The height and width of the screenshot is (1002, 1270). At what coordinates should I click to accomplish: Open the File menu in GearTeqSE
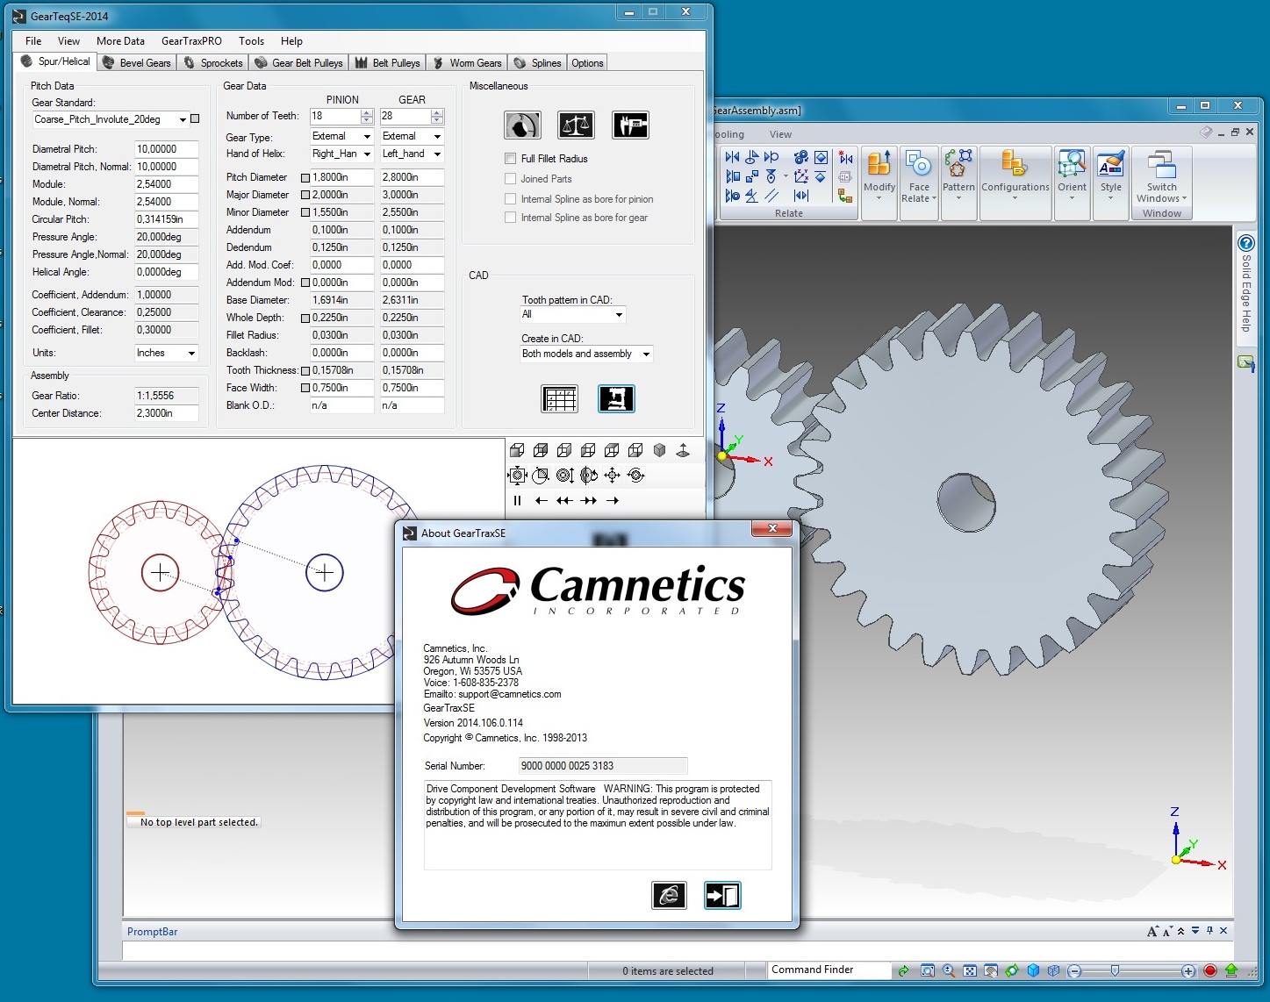coord(33,41)
